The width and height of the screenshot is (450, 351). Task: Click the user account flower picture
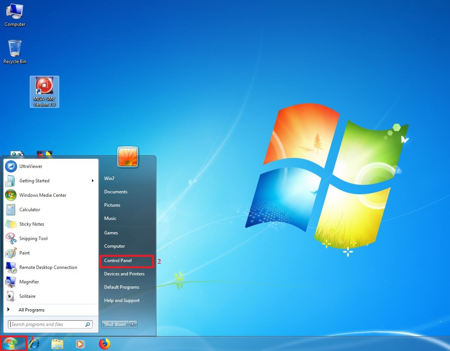click(x=128, y=157)
